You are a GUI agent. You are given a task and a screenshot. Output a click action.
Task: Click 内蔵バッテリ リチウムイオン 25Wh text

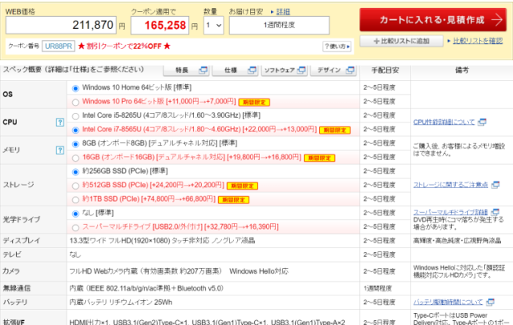[x=121, y=303]
